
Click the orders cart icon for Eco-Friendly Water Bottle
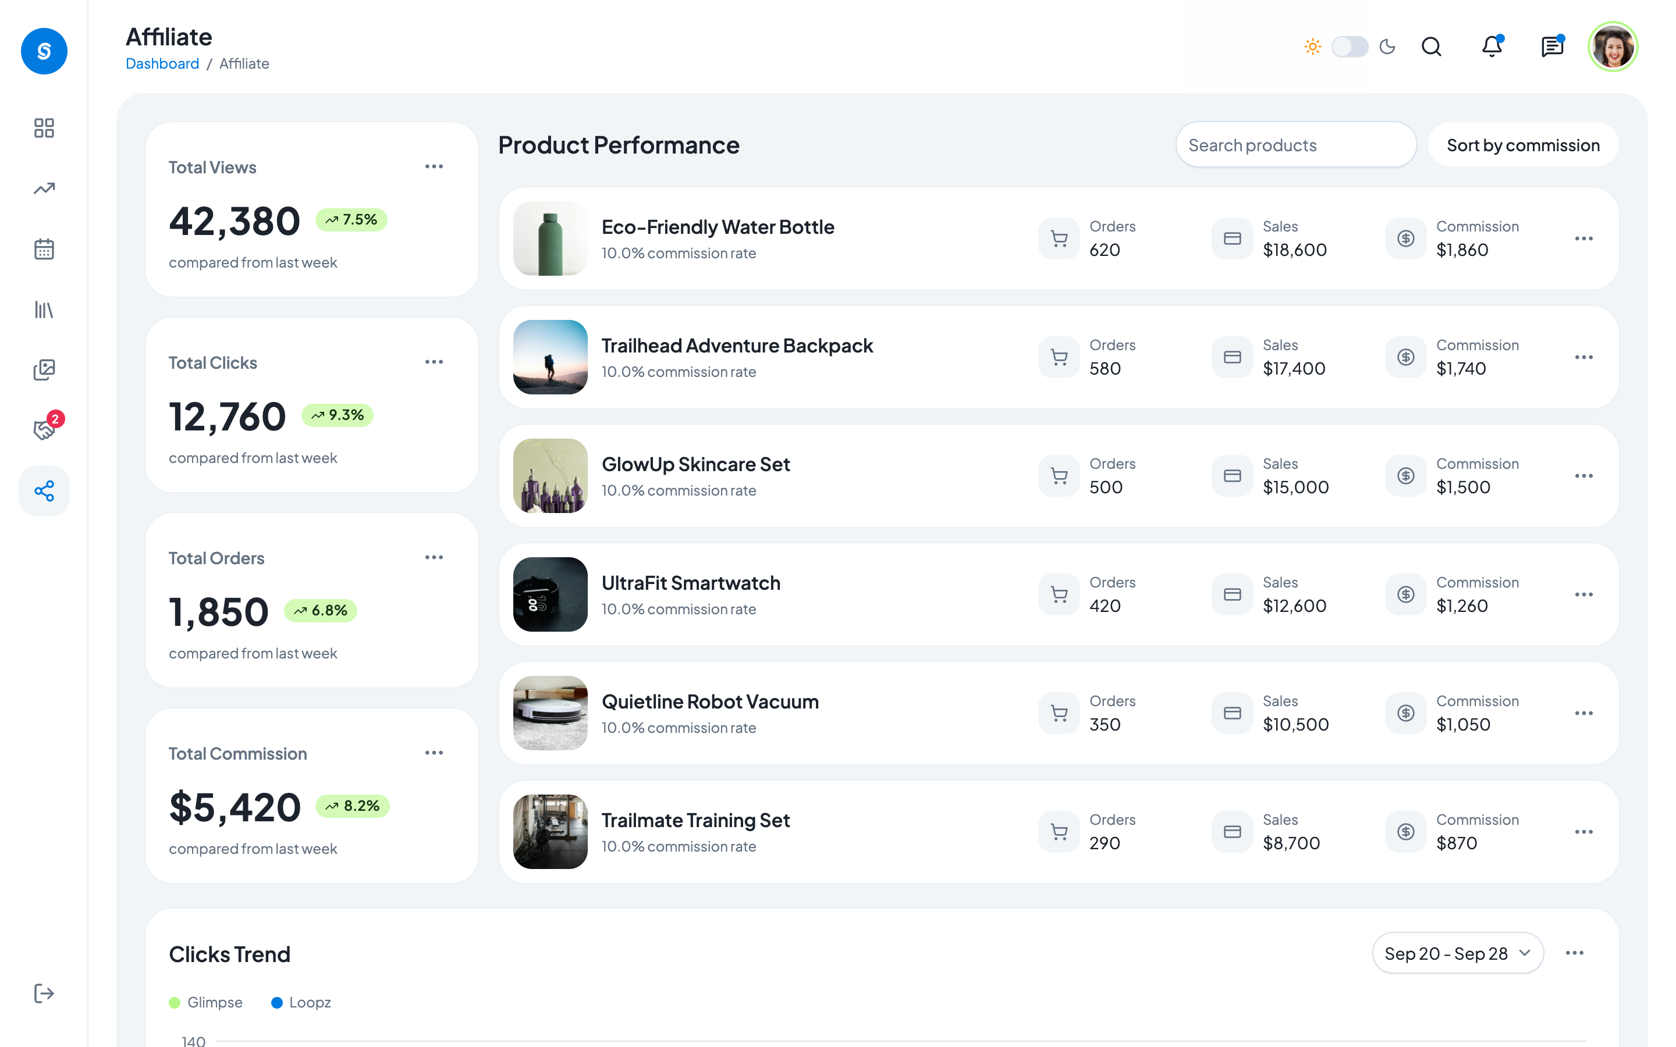tap(1059, 238)
